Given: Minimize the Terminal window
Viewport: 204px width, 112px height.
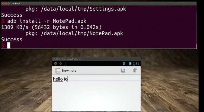Looking at the screenshot, I should tap(6, 4).
